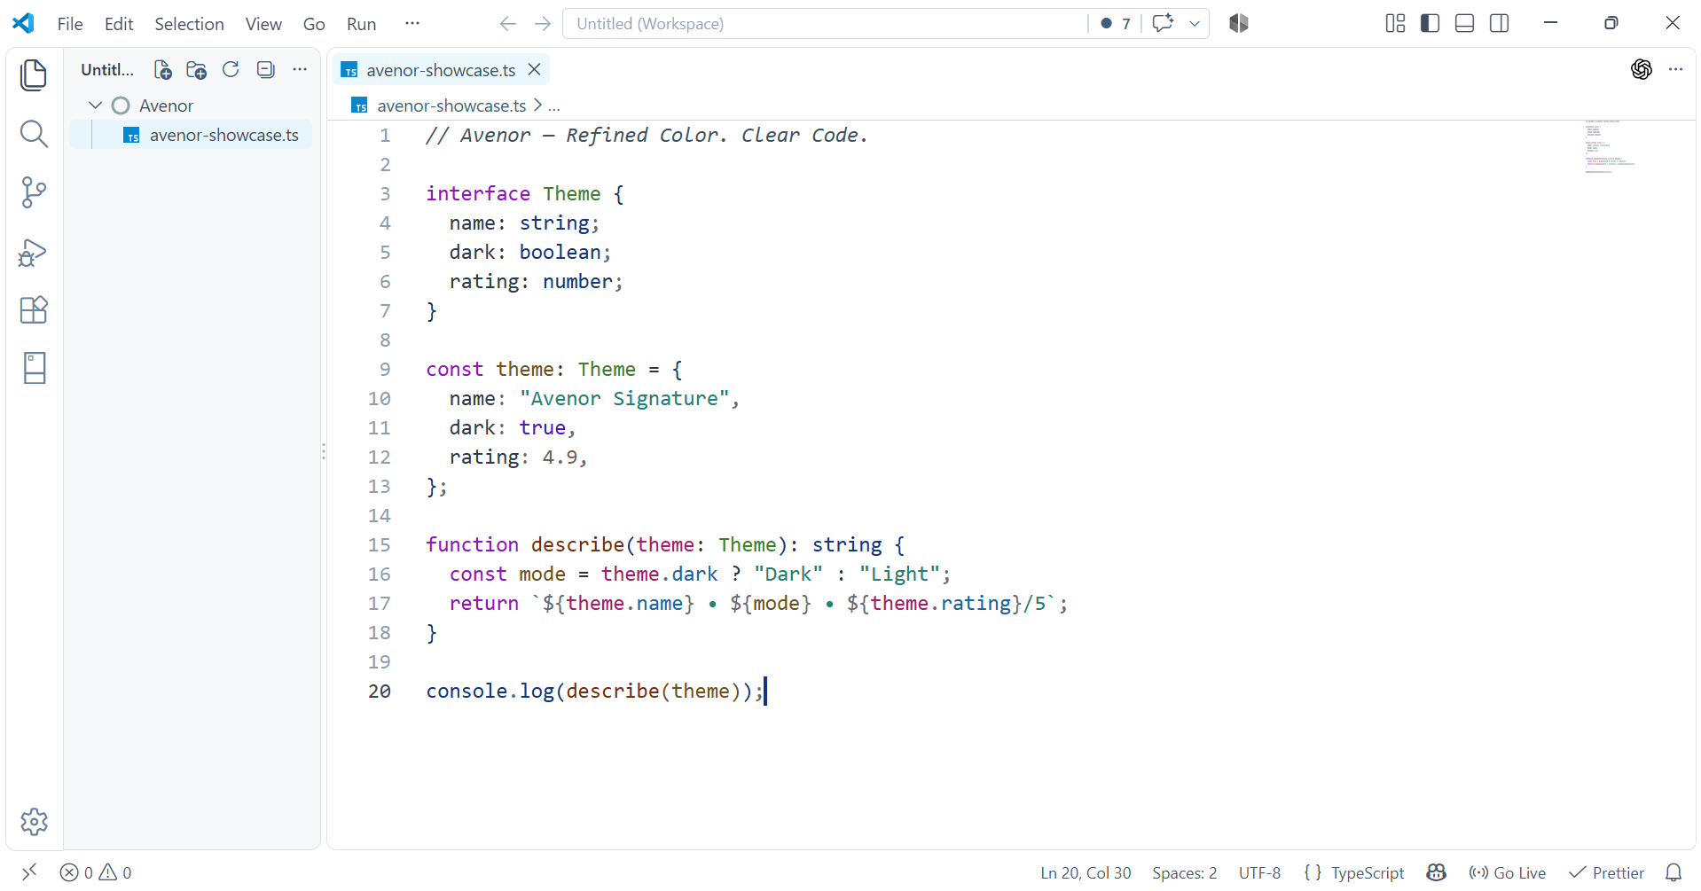Collapse all folders in Explorer

tap(265, 70)
